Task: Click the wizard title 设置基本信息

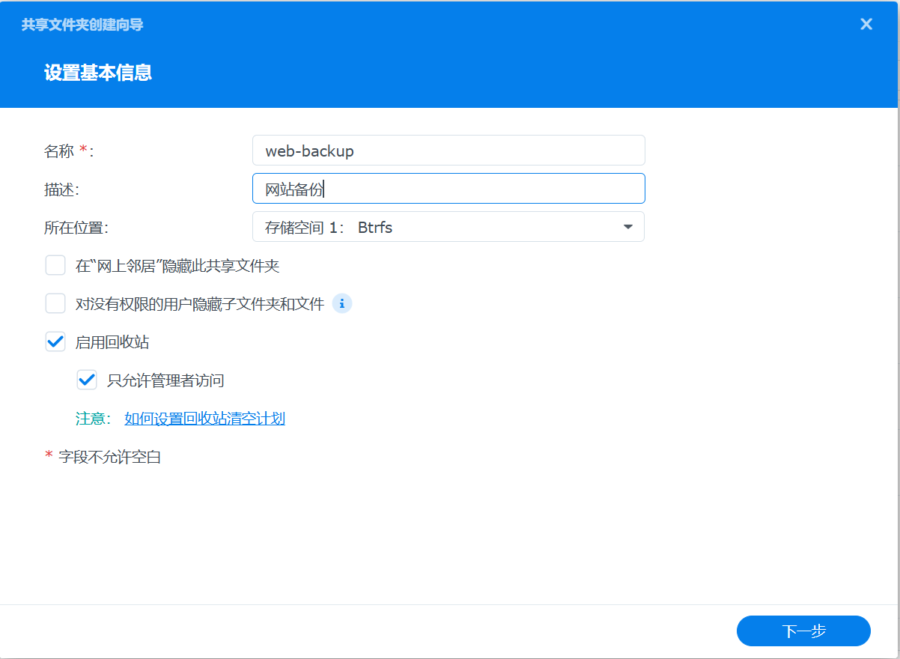Action: 97,73
